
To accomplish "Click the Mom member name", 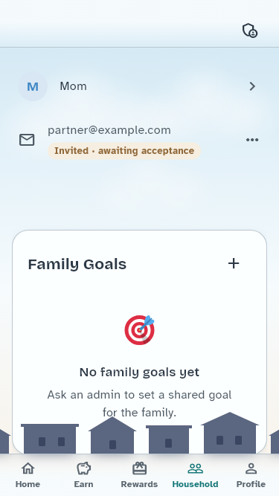I will tap(73, 86).
